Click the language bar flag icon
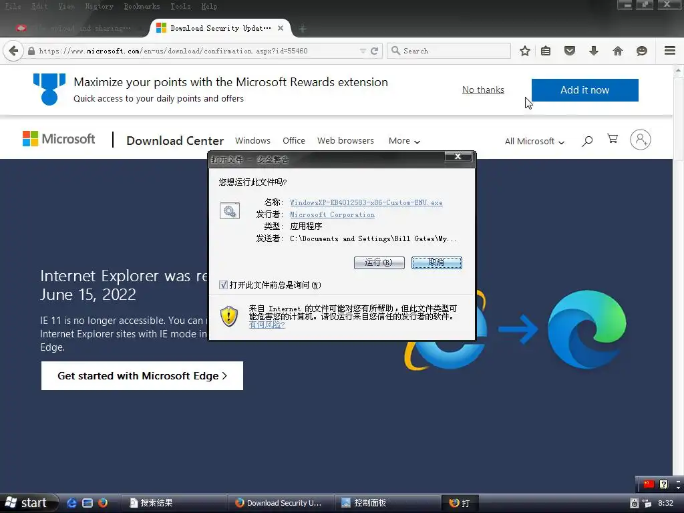The image size is (684, 513). click(649, 484)
